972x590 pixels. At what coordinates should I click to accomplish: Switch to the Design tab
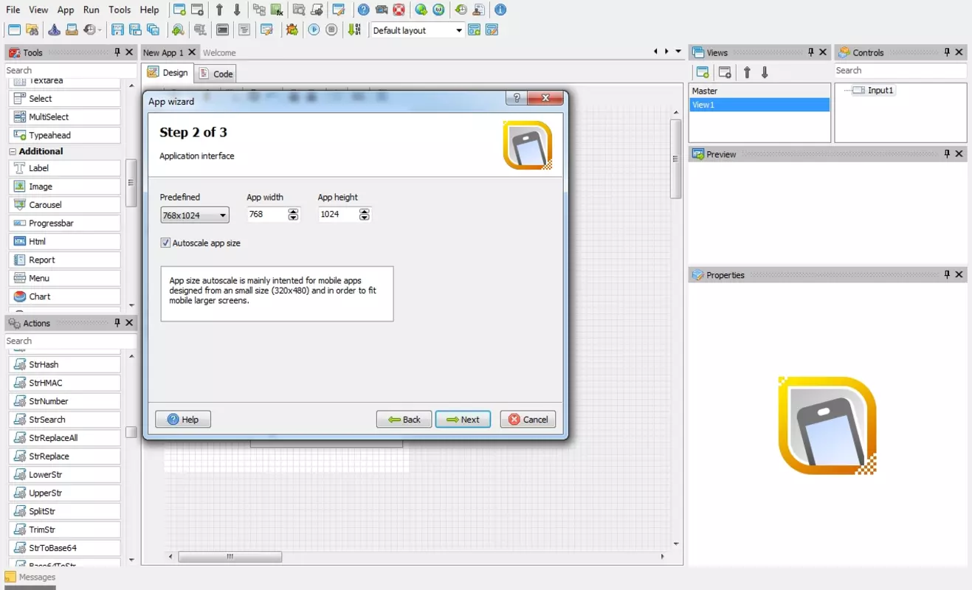point(168,72)
